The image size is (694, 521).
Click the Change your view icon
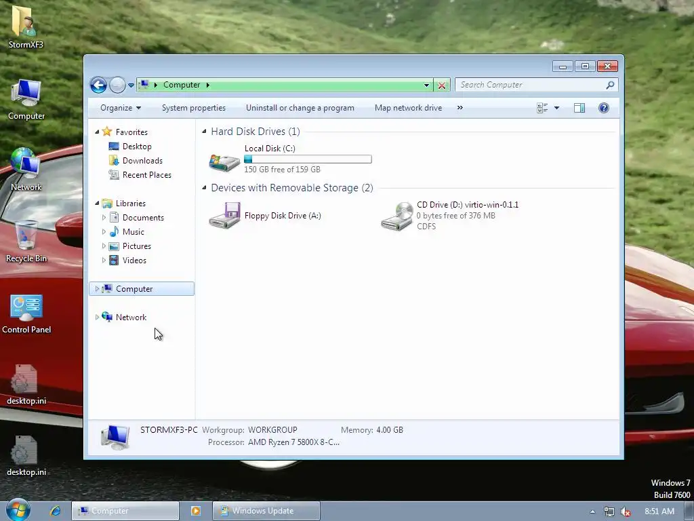click(x=542, y=108)
